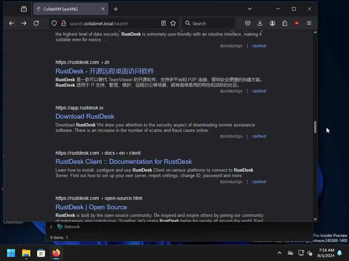Go back to previous page
The width and height of the screenshot is (349, 261).
tap(12, 23)
